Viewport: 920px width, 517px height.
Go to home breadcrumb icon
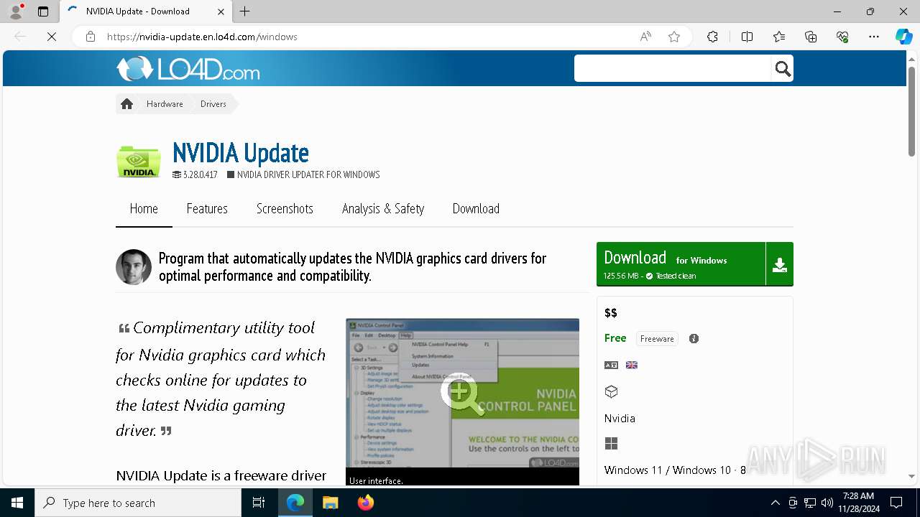click(127, 104)
